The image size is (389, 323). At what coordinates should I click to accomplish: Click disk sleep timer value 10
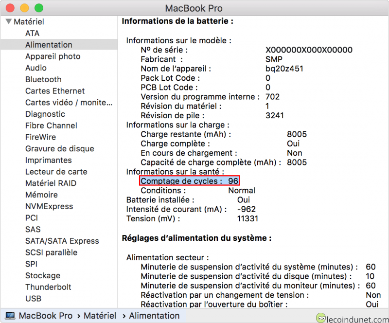pyautogui.click(x=370, y=276)
